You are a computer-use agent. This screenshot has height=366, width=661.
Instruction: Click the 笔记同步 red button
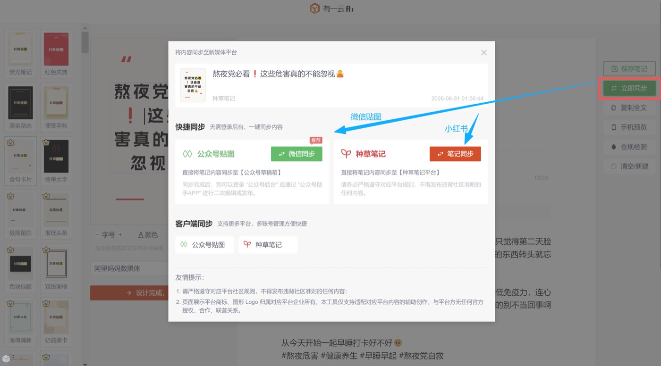point(455,154)
